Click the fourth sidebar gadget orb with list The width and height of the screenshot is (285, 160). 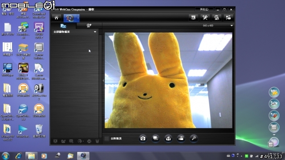[x=274, y=128]
